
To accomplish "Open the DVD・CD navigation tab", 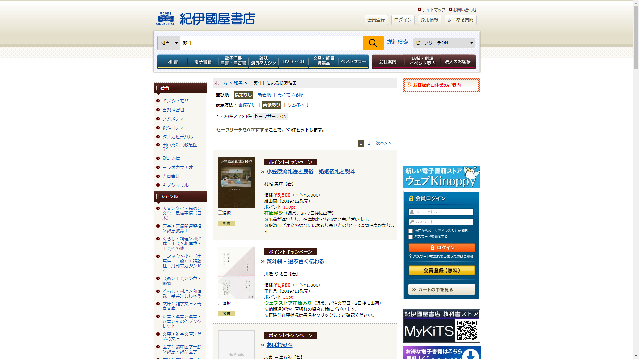I will (x=293, y=62).
